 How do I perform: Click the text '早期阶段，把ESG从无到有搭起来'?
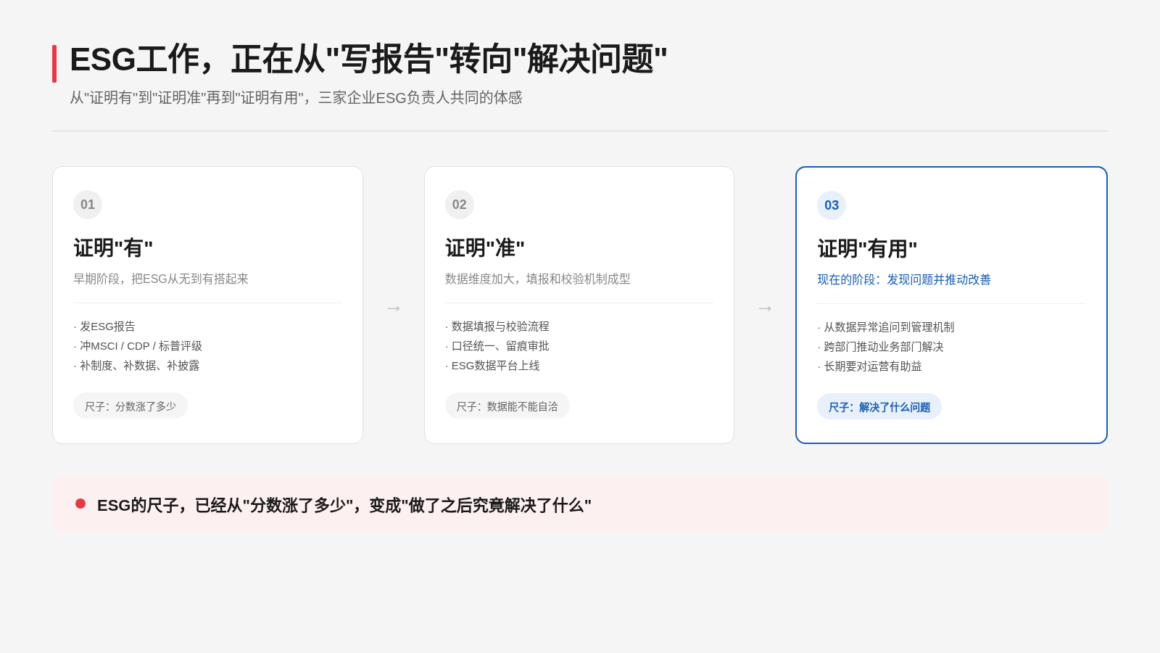pos(161,279)
